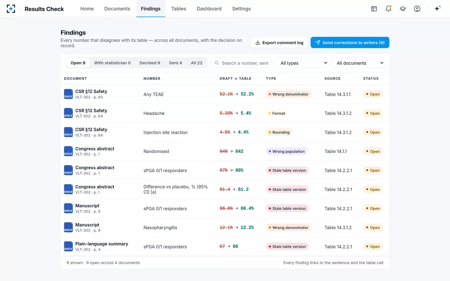Click the sparkle assistant icon
The image size is (450, 281).
tap(437, 8)
